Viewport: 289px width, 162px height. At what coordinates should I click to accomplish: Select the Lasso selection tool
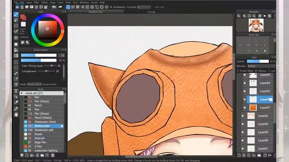(x=16, y=67)
